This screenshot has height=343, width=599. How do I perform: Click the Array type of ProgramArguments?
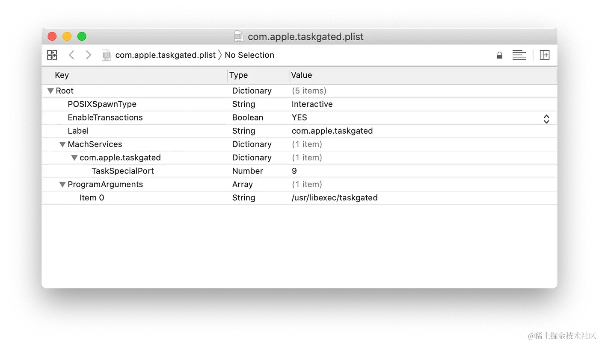coord(243,185)
